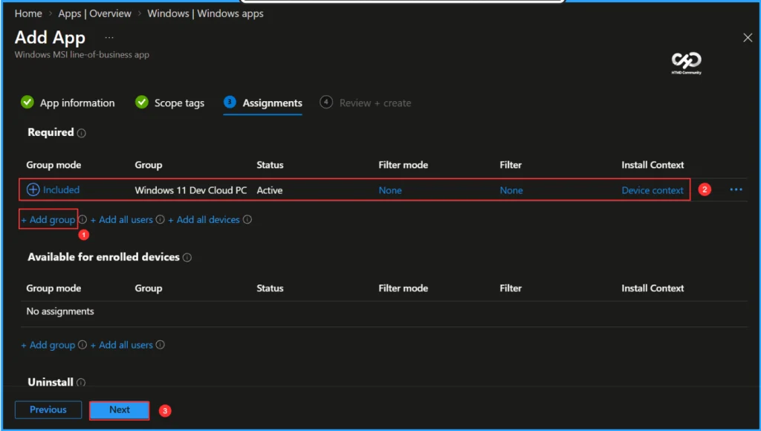
Task: Open Filter None link for the Dev Cloud PC row
Action: coord(511,190)
